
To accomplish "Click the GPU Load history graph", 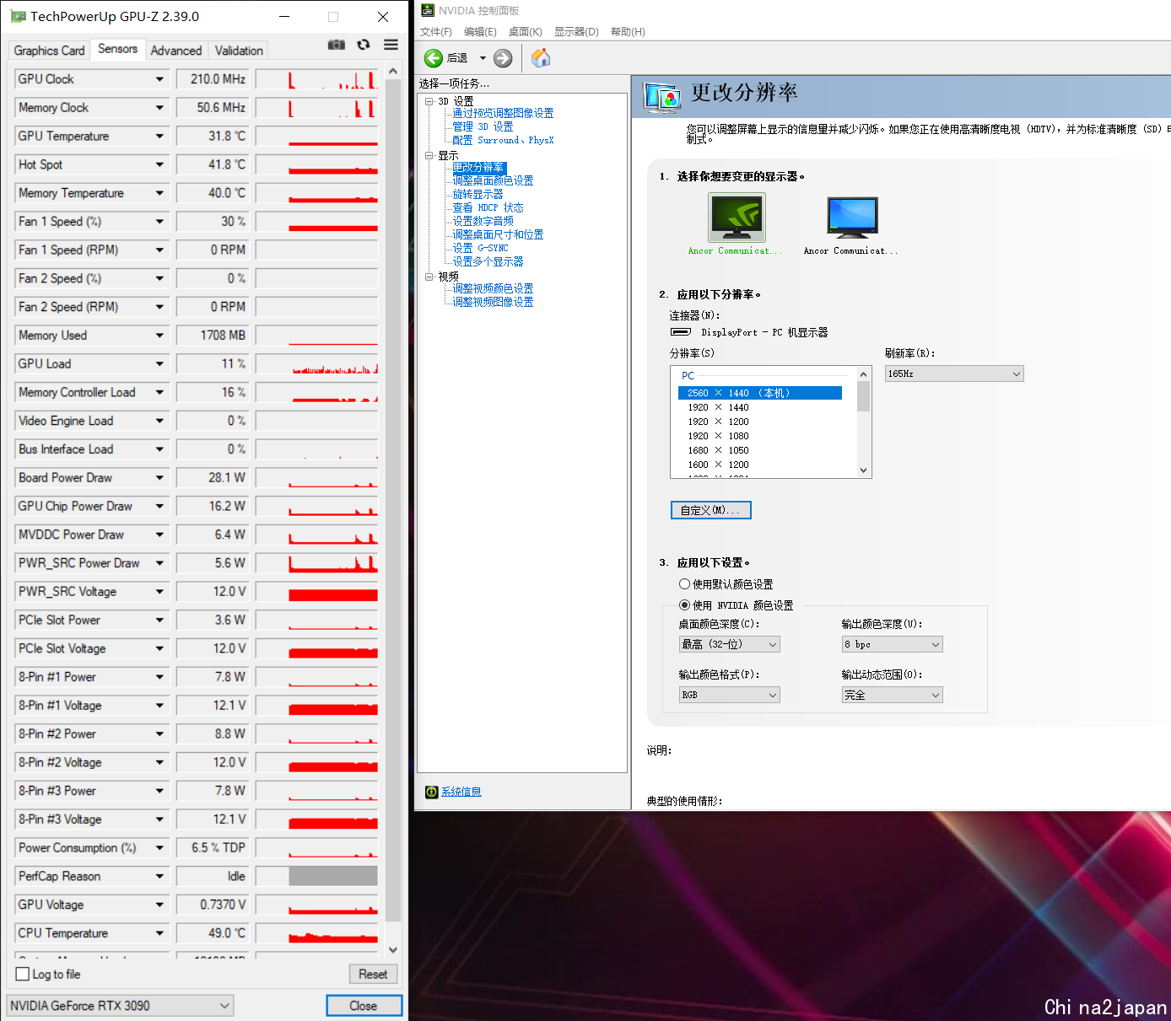I will click(x=316, y=364).
